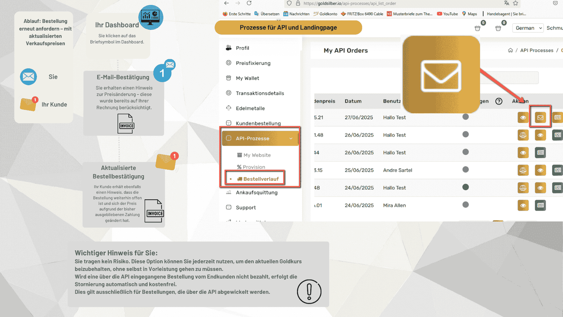
Task: Click the cart badge showing zero count
Action: 503,22
